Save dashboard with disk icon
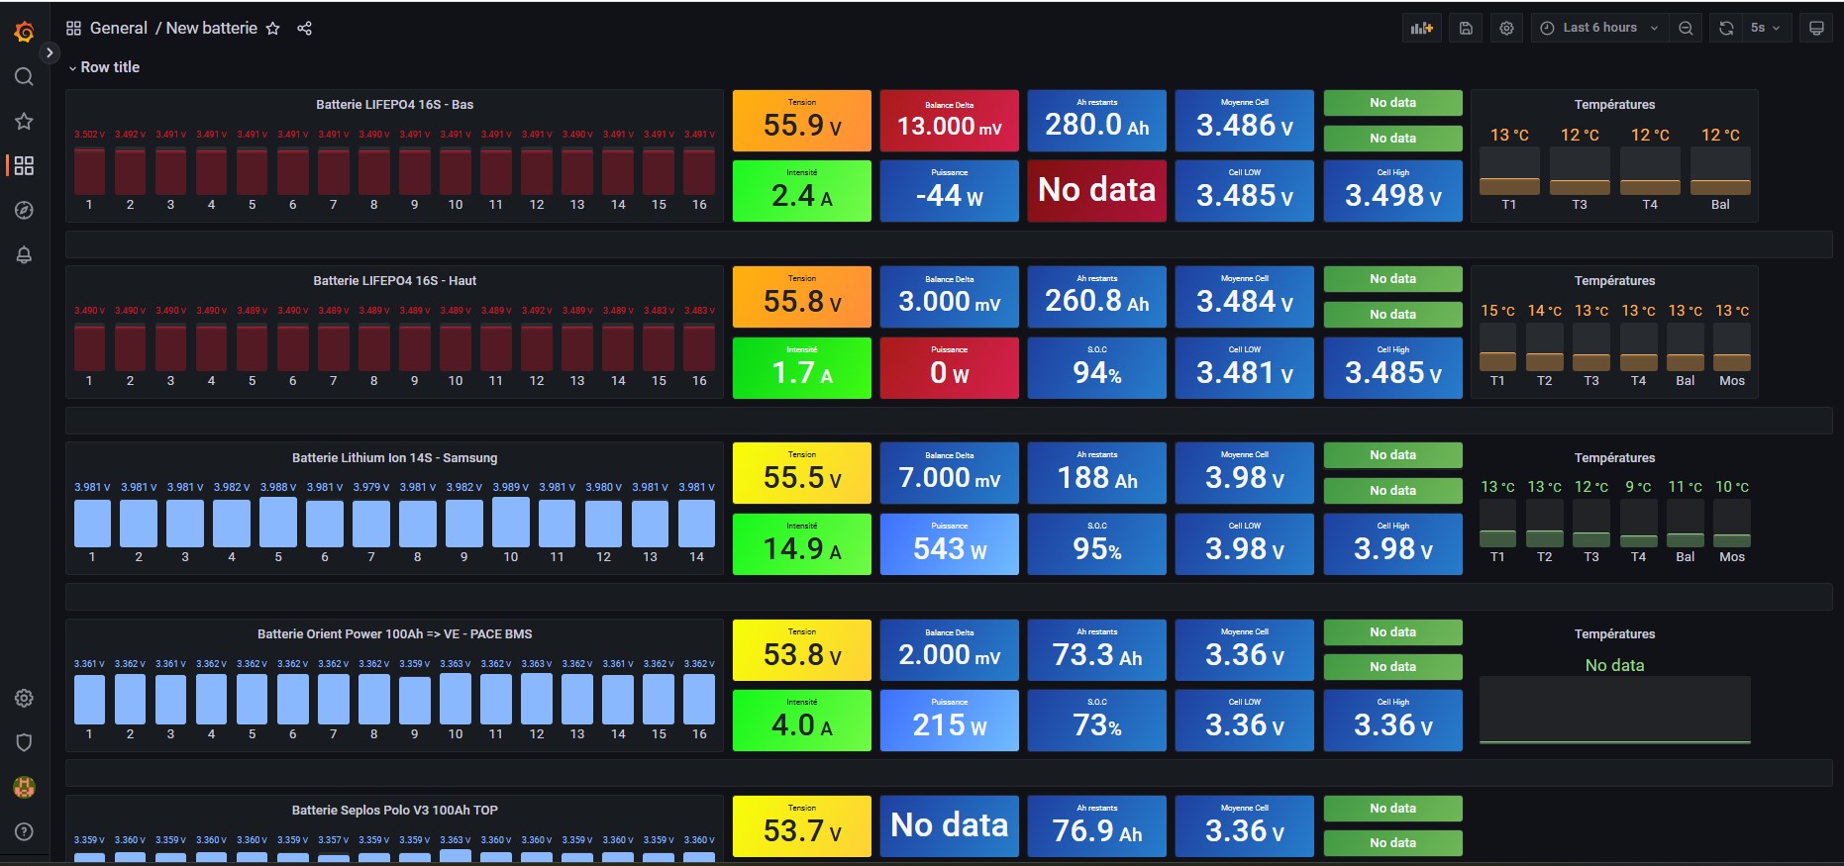Image resolution: width=1844 pixels, height=866 pixels. point(1466,29)
